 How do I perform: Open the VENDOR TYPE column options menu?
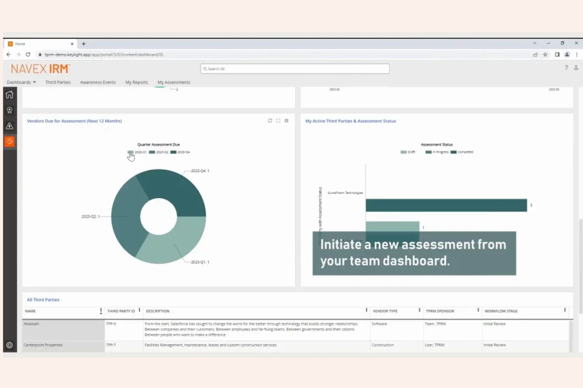419,310
